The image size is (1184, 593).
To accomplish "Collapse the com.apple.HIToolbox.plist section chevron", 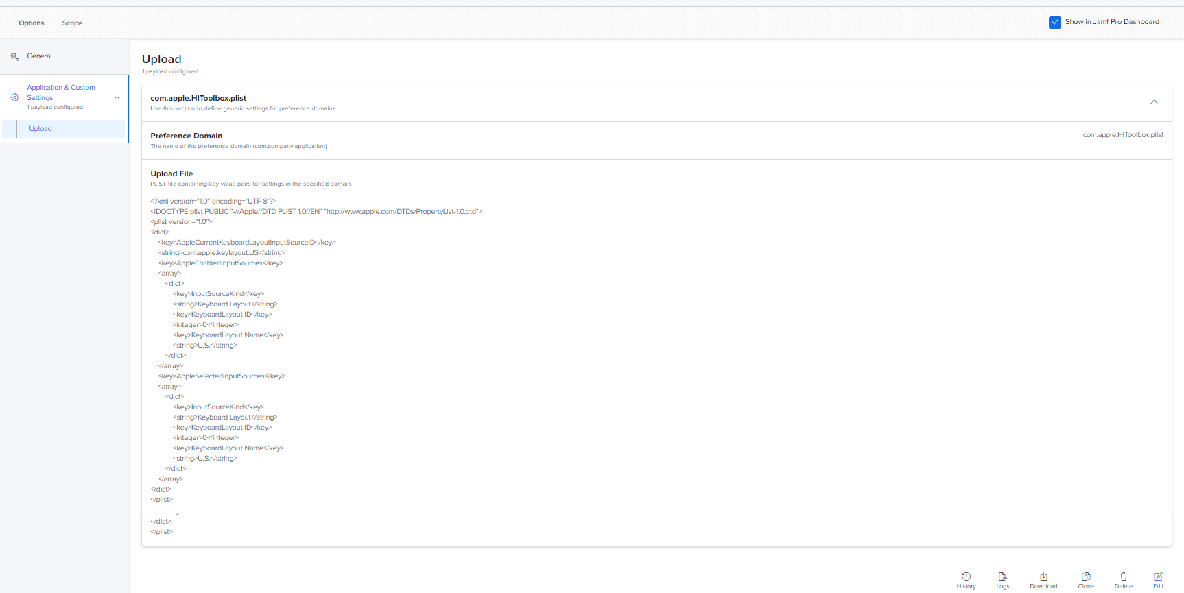I will (1154, 102).
